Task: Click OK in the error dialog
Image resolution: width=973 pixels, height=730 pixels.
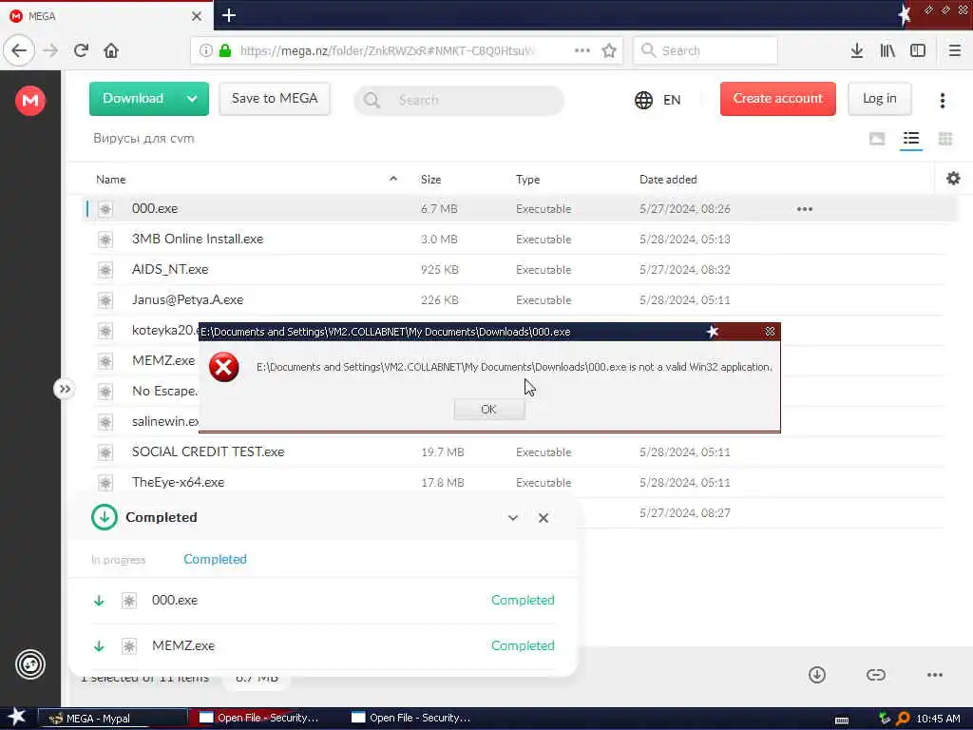Action: pos(489,409)
